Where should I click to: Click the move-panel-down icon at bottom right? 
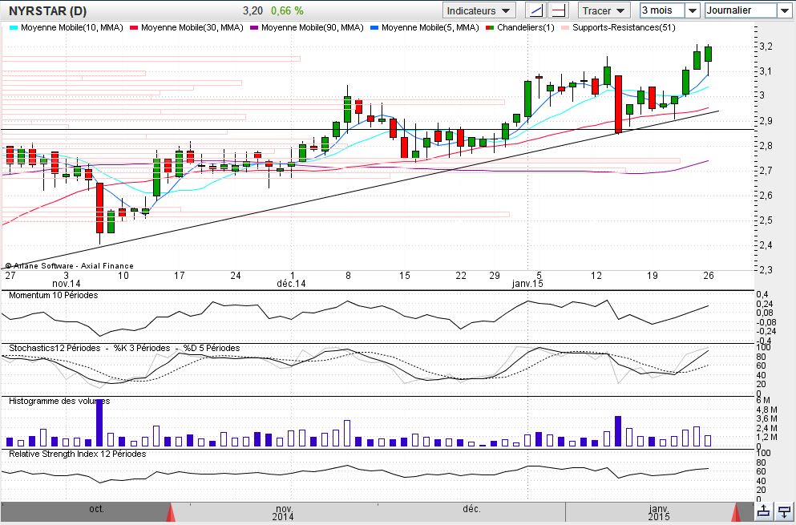(x=782, y=511)
